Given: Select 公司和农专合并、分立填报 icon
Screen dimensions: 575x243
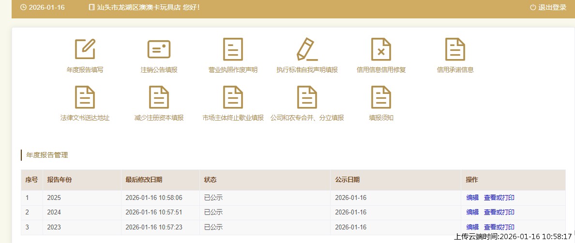Looking at the screenshot, I should tap(307, 97).
